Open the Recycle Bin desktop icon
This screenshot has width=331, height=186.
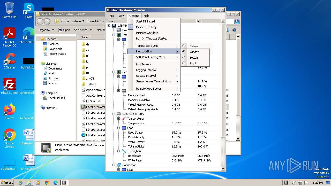(x=9, y=10)
